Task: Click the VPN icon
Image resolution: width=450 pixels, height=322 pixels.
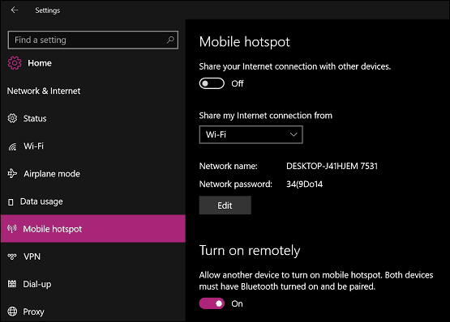Action: pyautogui.click(x=12, y=256)
